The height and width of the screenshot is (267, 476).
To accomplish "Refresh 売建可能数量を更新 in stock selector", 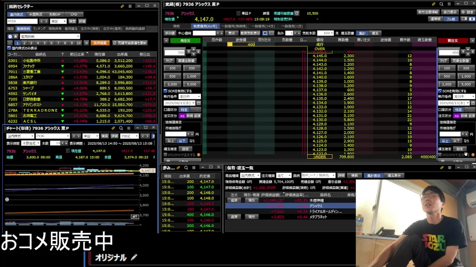I will [x=130, y=43].
